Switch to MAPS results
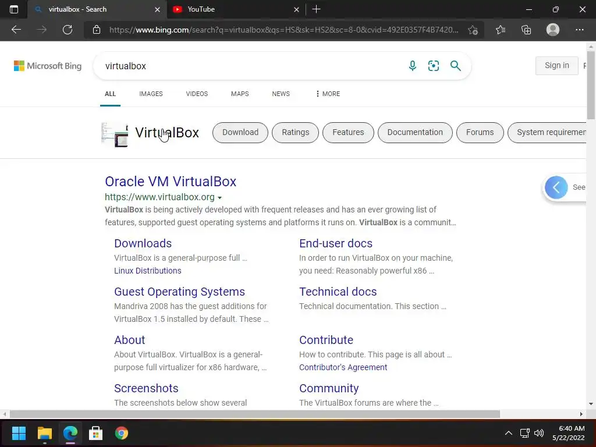Viewport: 596px width, 447px height. coord(240,94)
